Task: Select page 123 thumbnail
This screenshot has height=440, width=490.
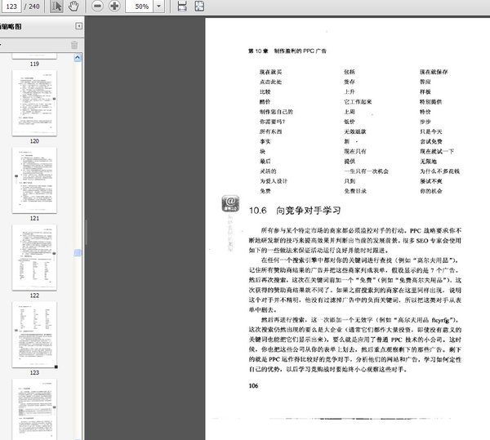Action: point(34,335)
